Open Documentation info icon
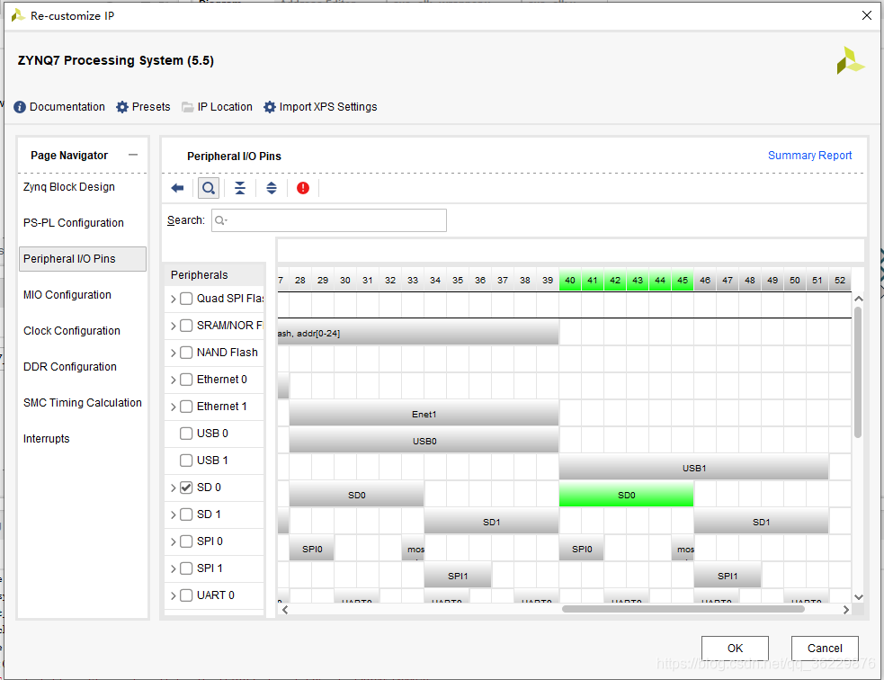The width and height of the screenshot is (884, 680). 20,107
